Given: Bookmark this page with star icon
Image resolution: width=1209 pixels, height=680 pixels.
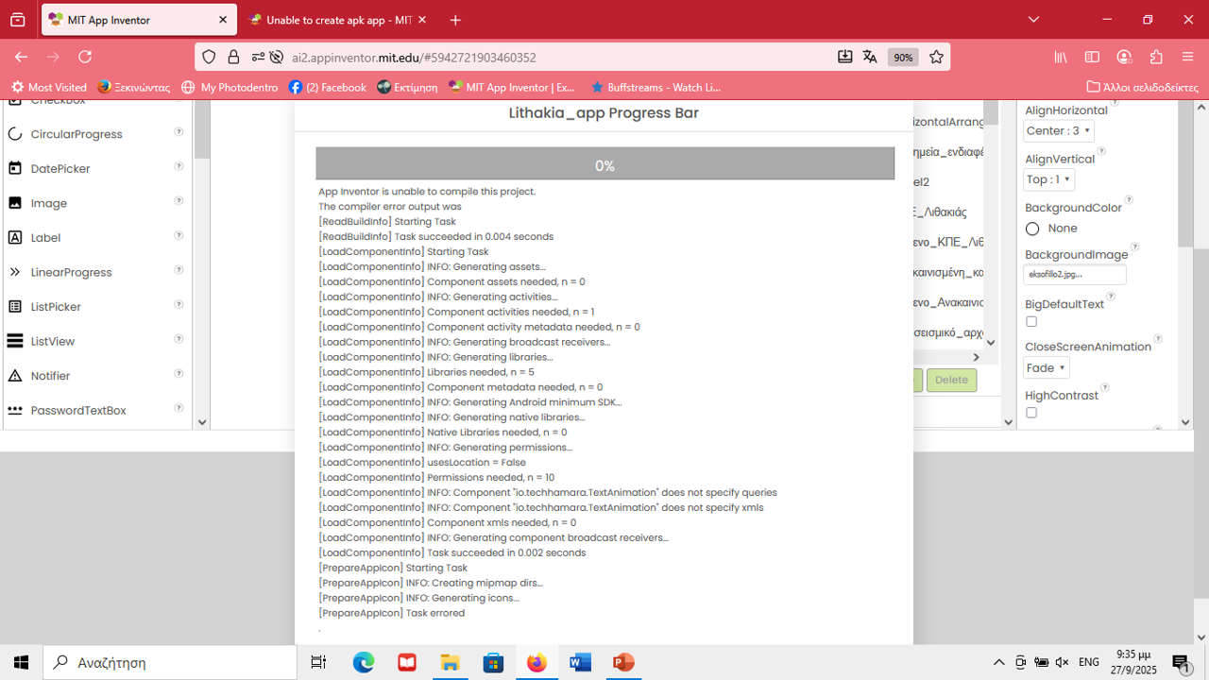Looking at the screenshot, I should pos(936,57).
